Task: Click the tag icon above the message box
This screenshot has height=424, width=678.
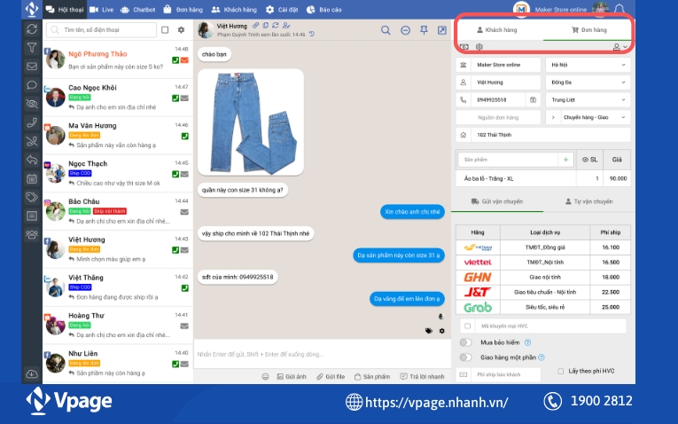Action: 428,331
